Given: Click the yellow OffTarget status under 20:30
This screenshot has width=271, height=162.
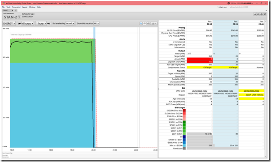Looking at the screenshot, I should [x=200, y=68].
